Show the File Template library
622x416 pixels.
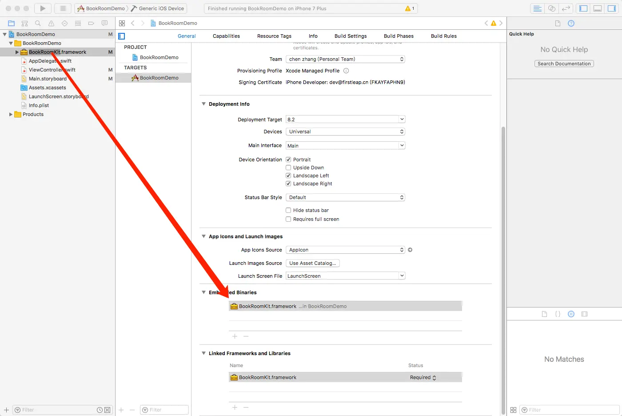point(544,314)
